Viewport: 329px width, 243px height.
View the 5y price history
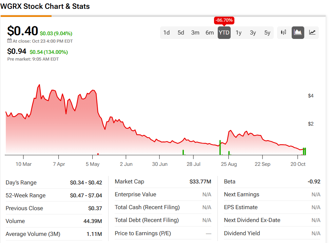[267, 32]
